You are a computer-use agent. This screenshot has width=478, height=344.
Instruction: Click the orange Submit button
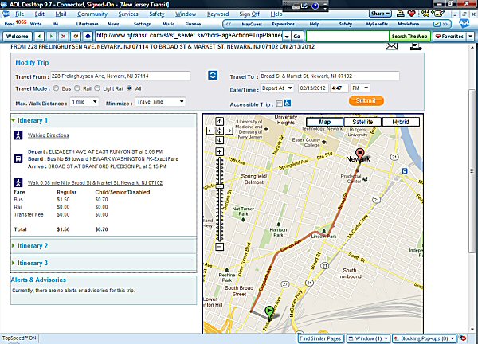366,100
